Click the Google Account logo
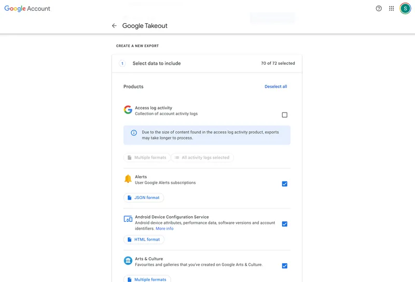 tap(27, 8)
